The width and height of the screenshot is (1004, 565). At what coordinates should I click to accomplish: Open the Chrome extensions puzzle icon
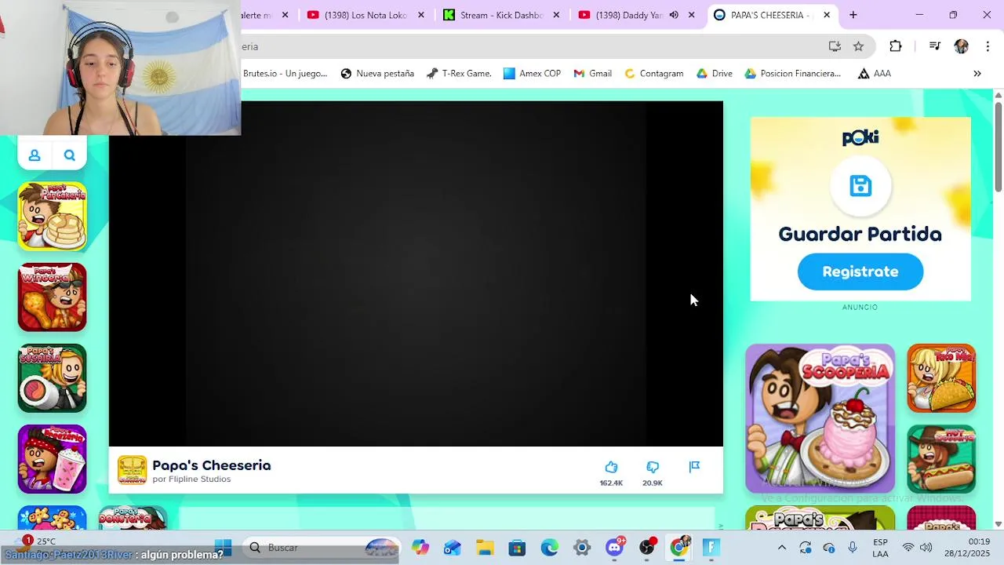point(896,46)
